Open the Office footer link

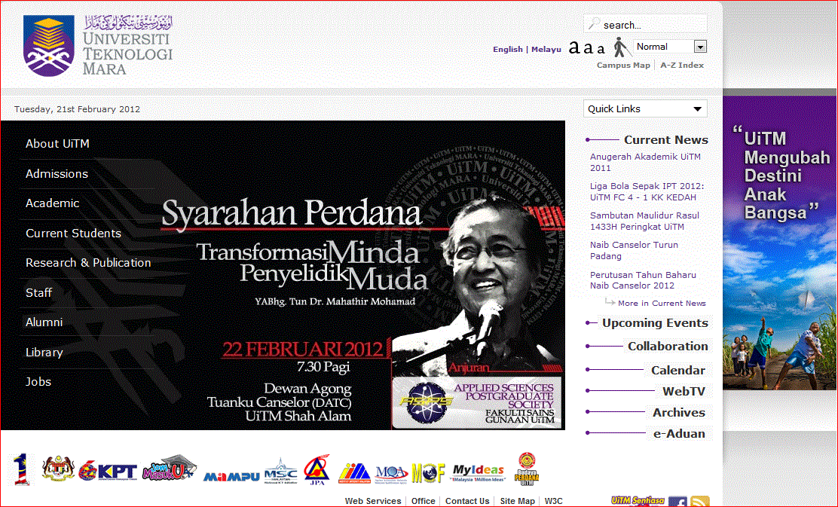pos(423,501)
